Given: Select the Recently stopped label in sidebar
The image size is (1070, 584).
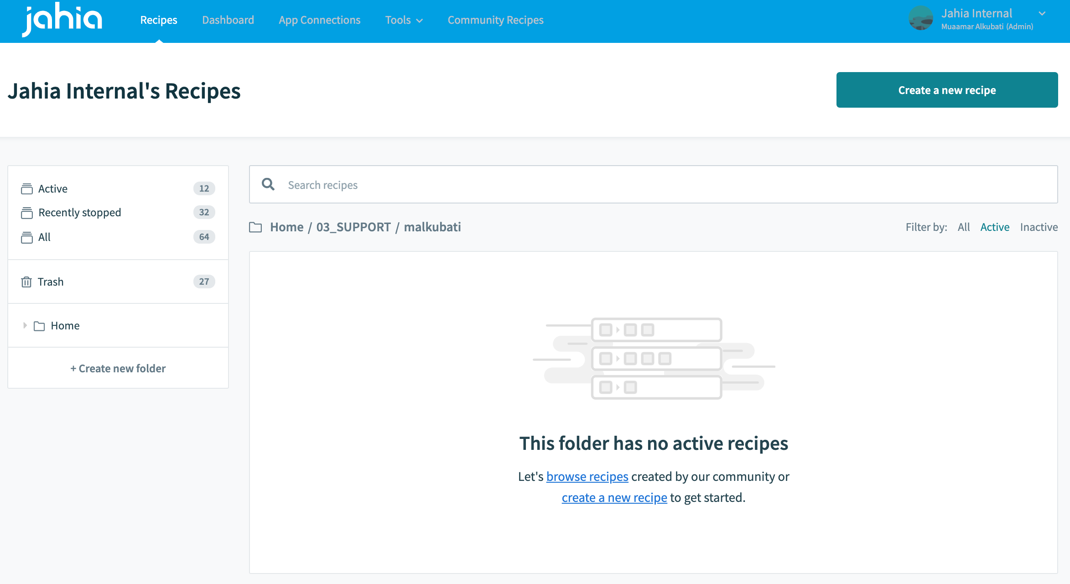Looking at the screenshot, I should tap(80, 213).
